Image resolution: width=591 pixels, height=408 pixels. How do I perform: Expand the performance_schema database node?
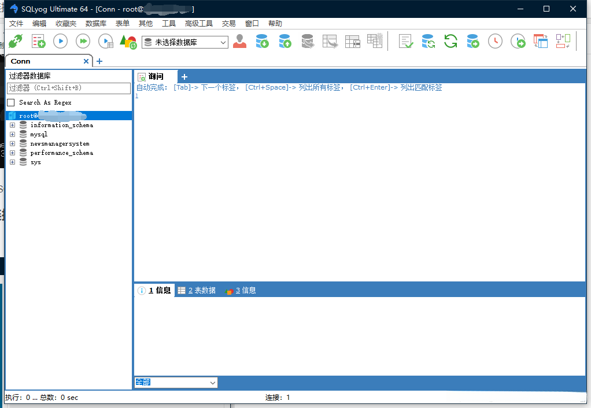pos(13,153)
